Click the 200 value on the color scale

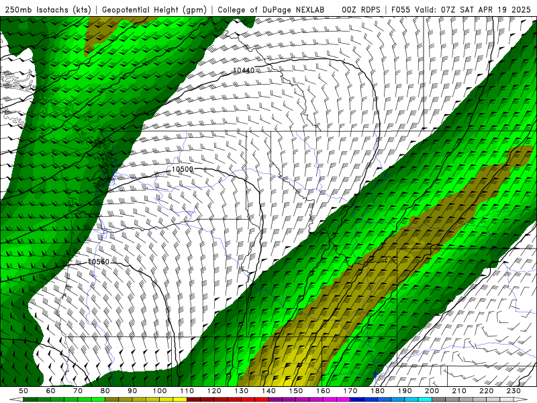point(432,391)
